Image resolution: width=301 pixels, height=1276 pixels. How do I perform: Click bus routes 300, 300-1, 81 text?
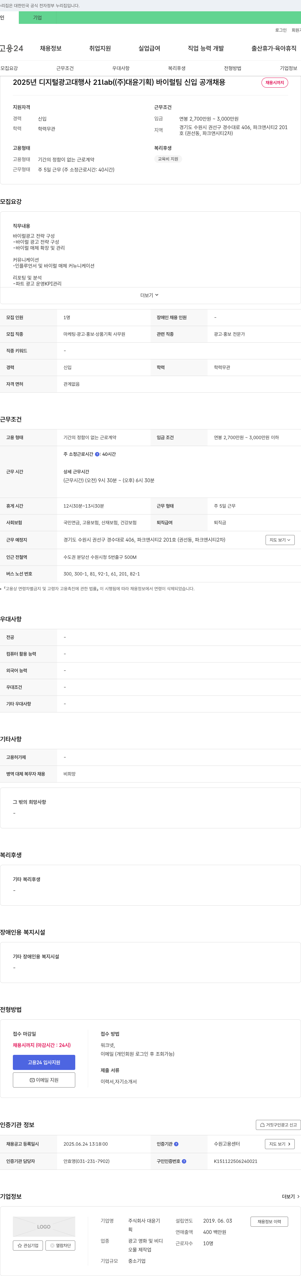click(101, 574)
